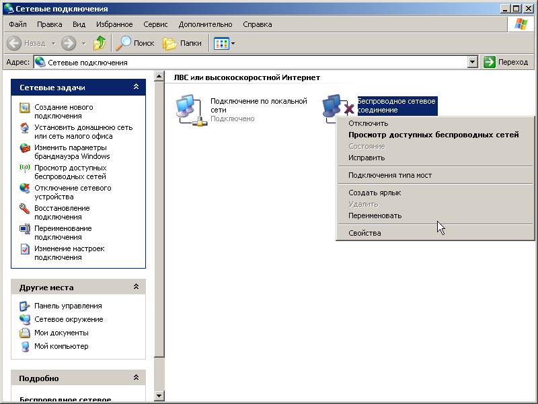Image resolution: width=538 pixels, height=404 pixels.
Task: Select the Подключение по локальной сети icon
Action: (x=191, y=110)
